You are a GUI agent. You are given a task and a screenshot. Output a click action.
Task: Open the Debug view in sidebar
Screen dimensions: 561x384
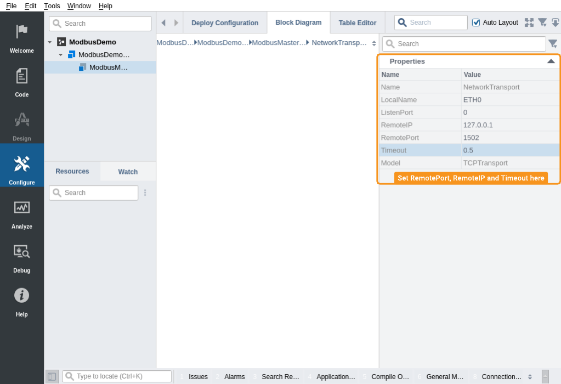(22, 257)
